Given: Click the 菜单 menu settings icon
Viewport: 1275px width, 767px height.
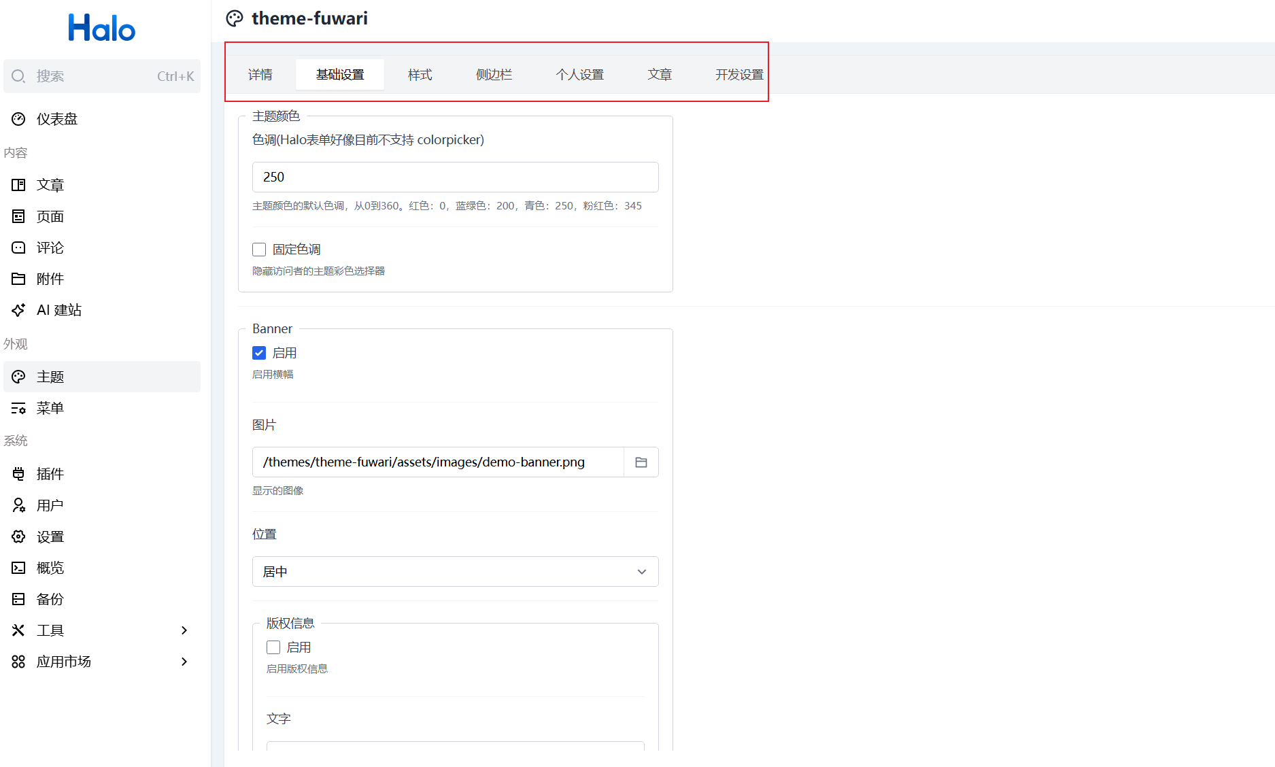Looking at the screenshot, I should [x=18, y=408].
